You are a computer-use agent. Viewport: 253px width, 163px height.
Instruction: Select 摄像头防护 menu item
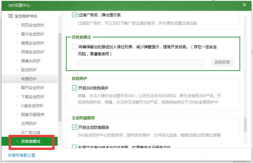[x=30, y=61]
